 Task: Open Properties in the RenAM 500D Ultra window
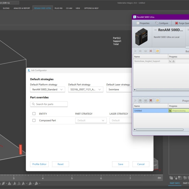coord(143,23)
